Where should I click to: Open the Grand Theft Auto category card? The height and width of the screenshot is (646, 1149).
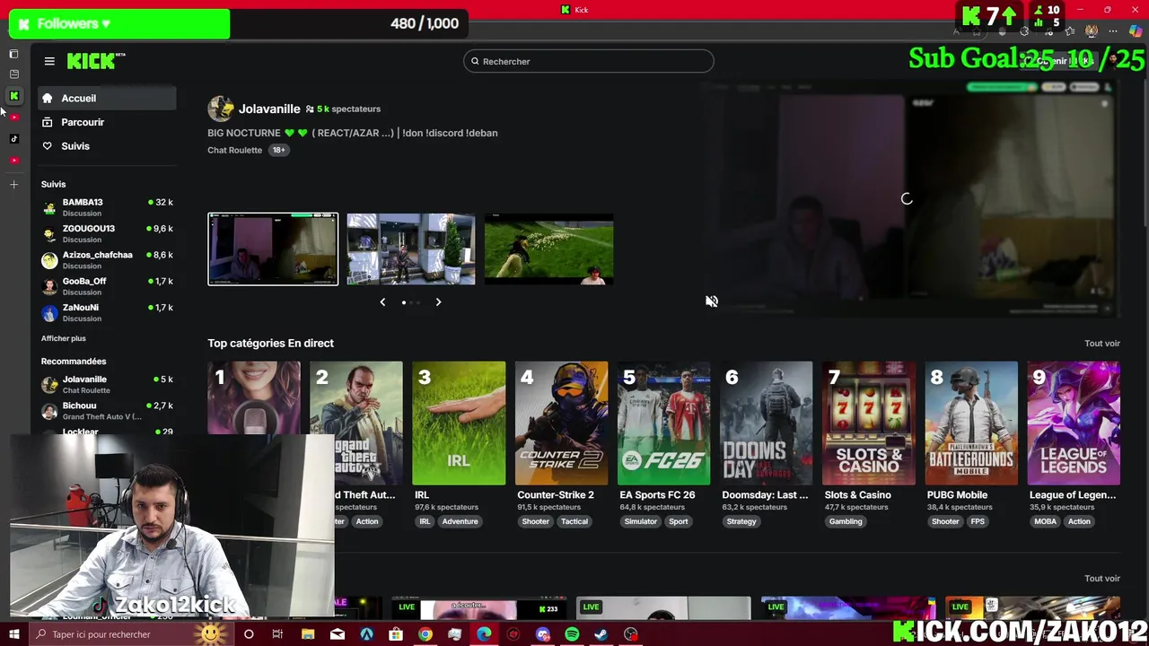tap(356, 423)
